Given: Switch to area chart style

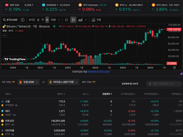Looking at the screenshot, I should (x=80, y=20).
